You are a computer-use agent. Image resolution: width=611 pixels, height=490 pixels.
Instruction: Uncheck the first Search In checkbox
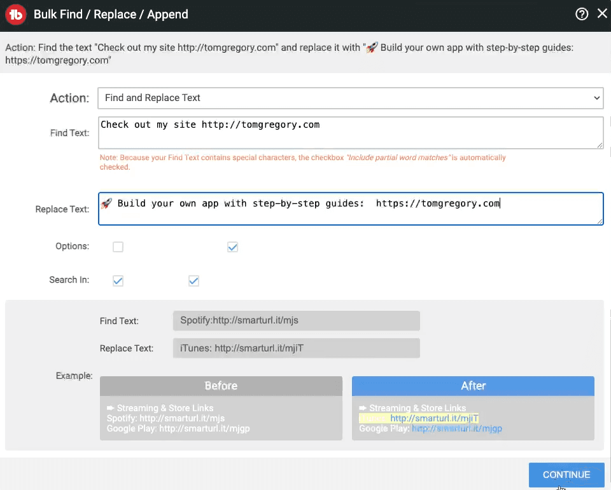point(118,280)
